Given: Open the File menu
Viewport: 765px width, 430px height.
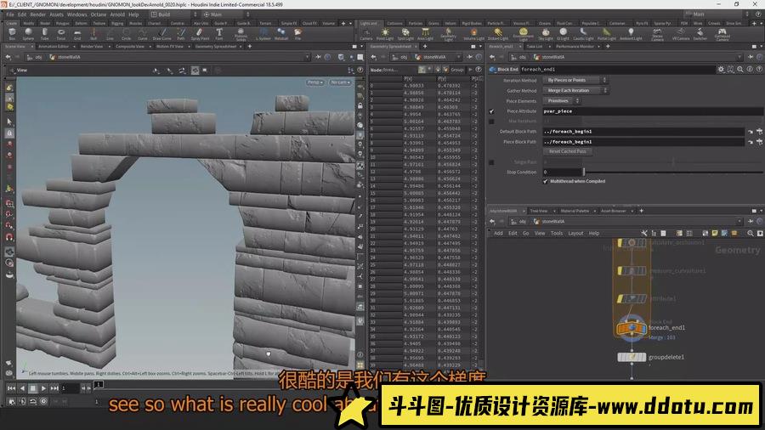Looking at the screenshot, I should 10,14.
